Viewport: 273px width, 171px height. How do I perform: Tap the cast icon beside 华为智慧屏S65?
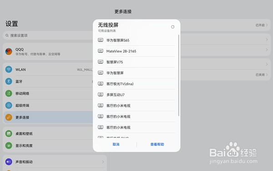[101, 40]
